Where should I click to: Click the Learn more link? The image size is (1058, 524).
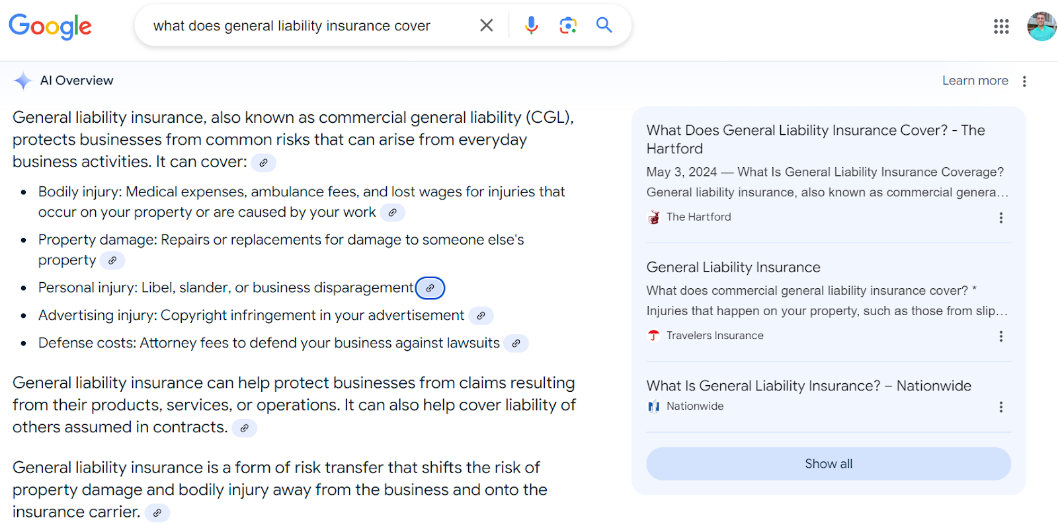[x=975, y=81]
